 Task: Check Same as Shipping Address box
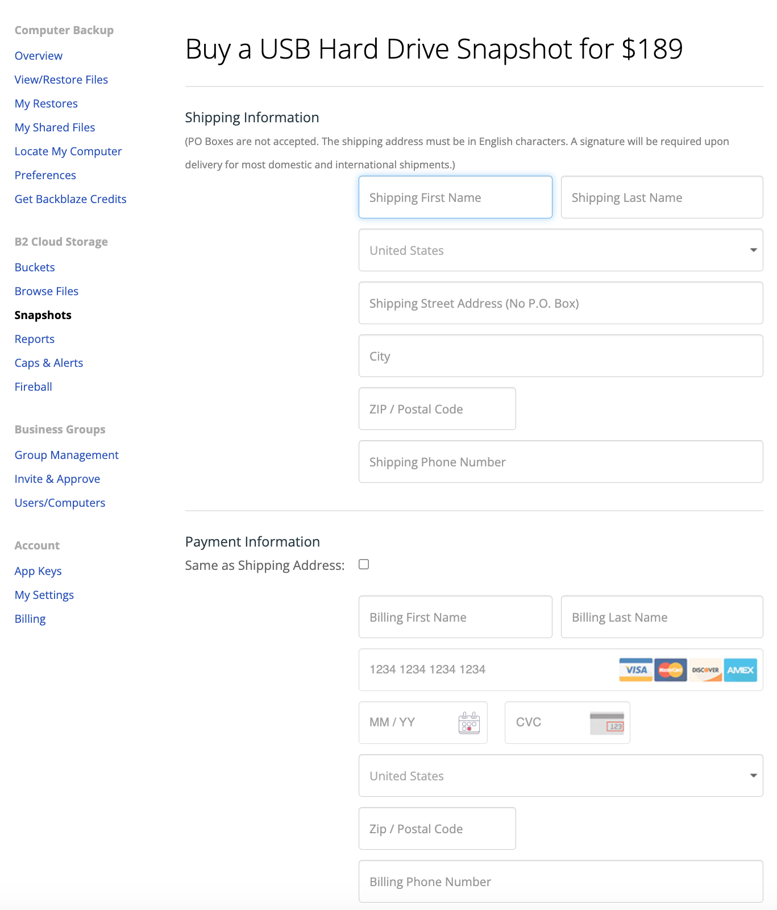pyautogui.click(x=364, y=564)
